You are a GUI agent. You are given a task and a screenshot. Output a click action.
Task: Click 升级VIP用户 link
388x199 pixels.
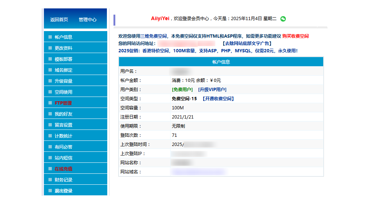(212, 90)
